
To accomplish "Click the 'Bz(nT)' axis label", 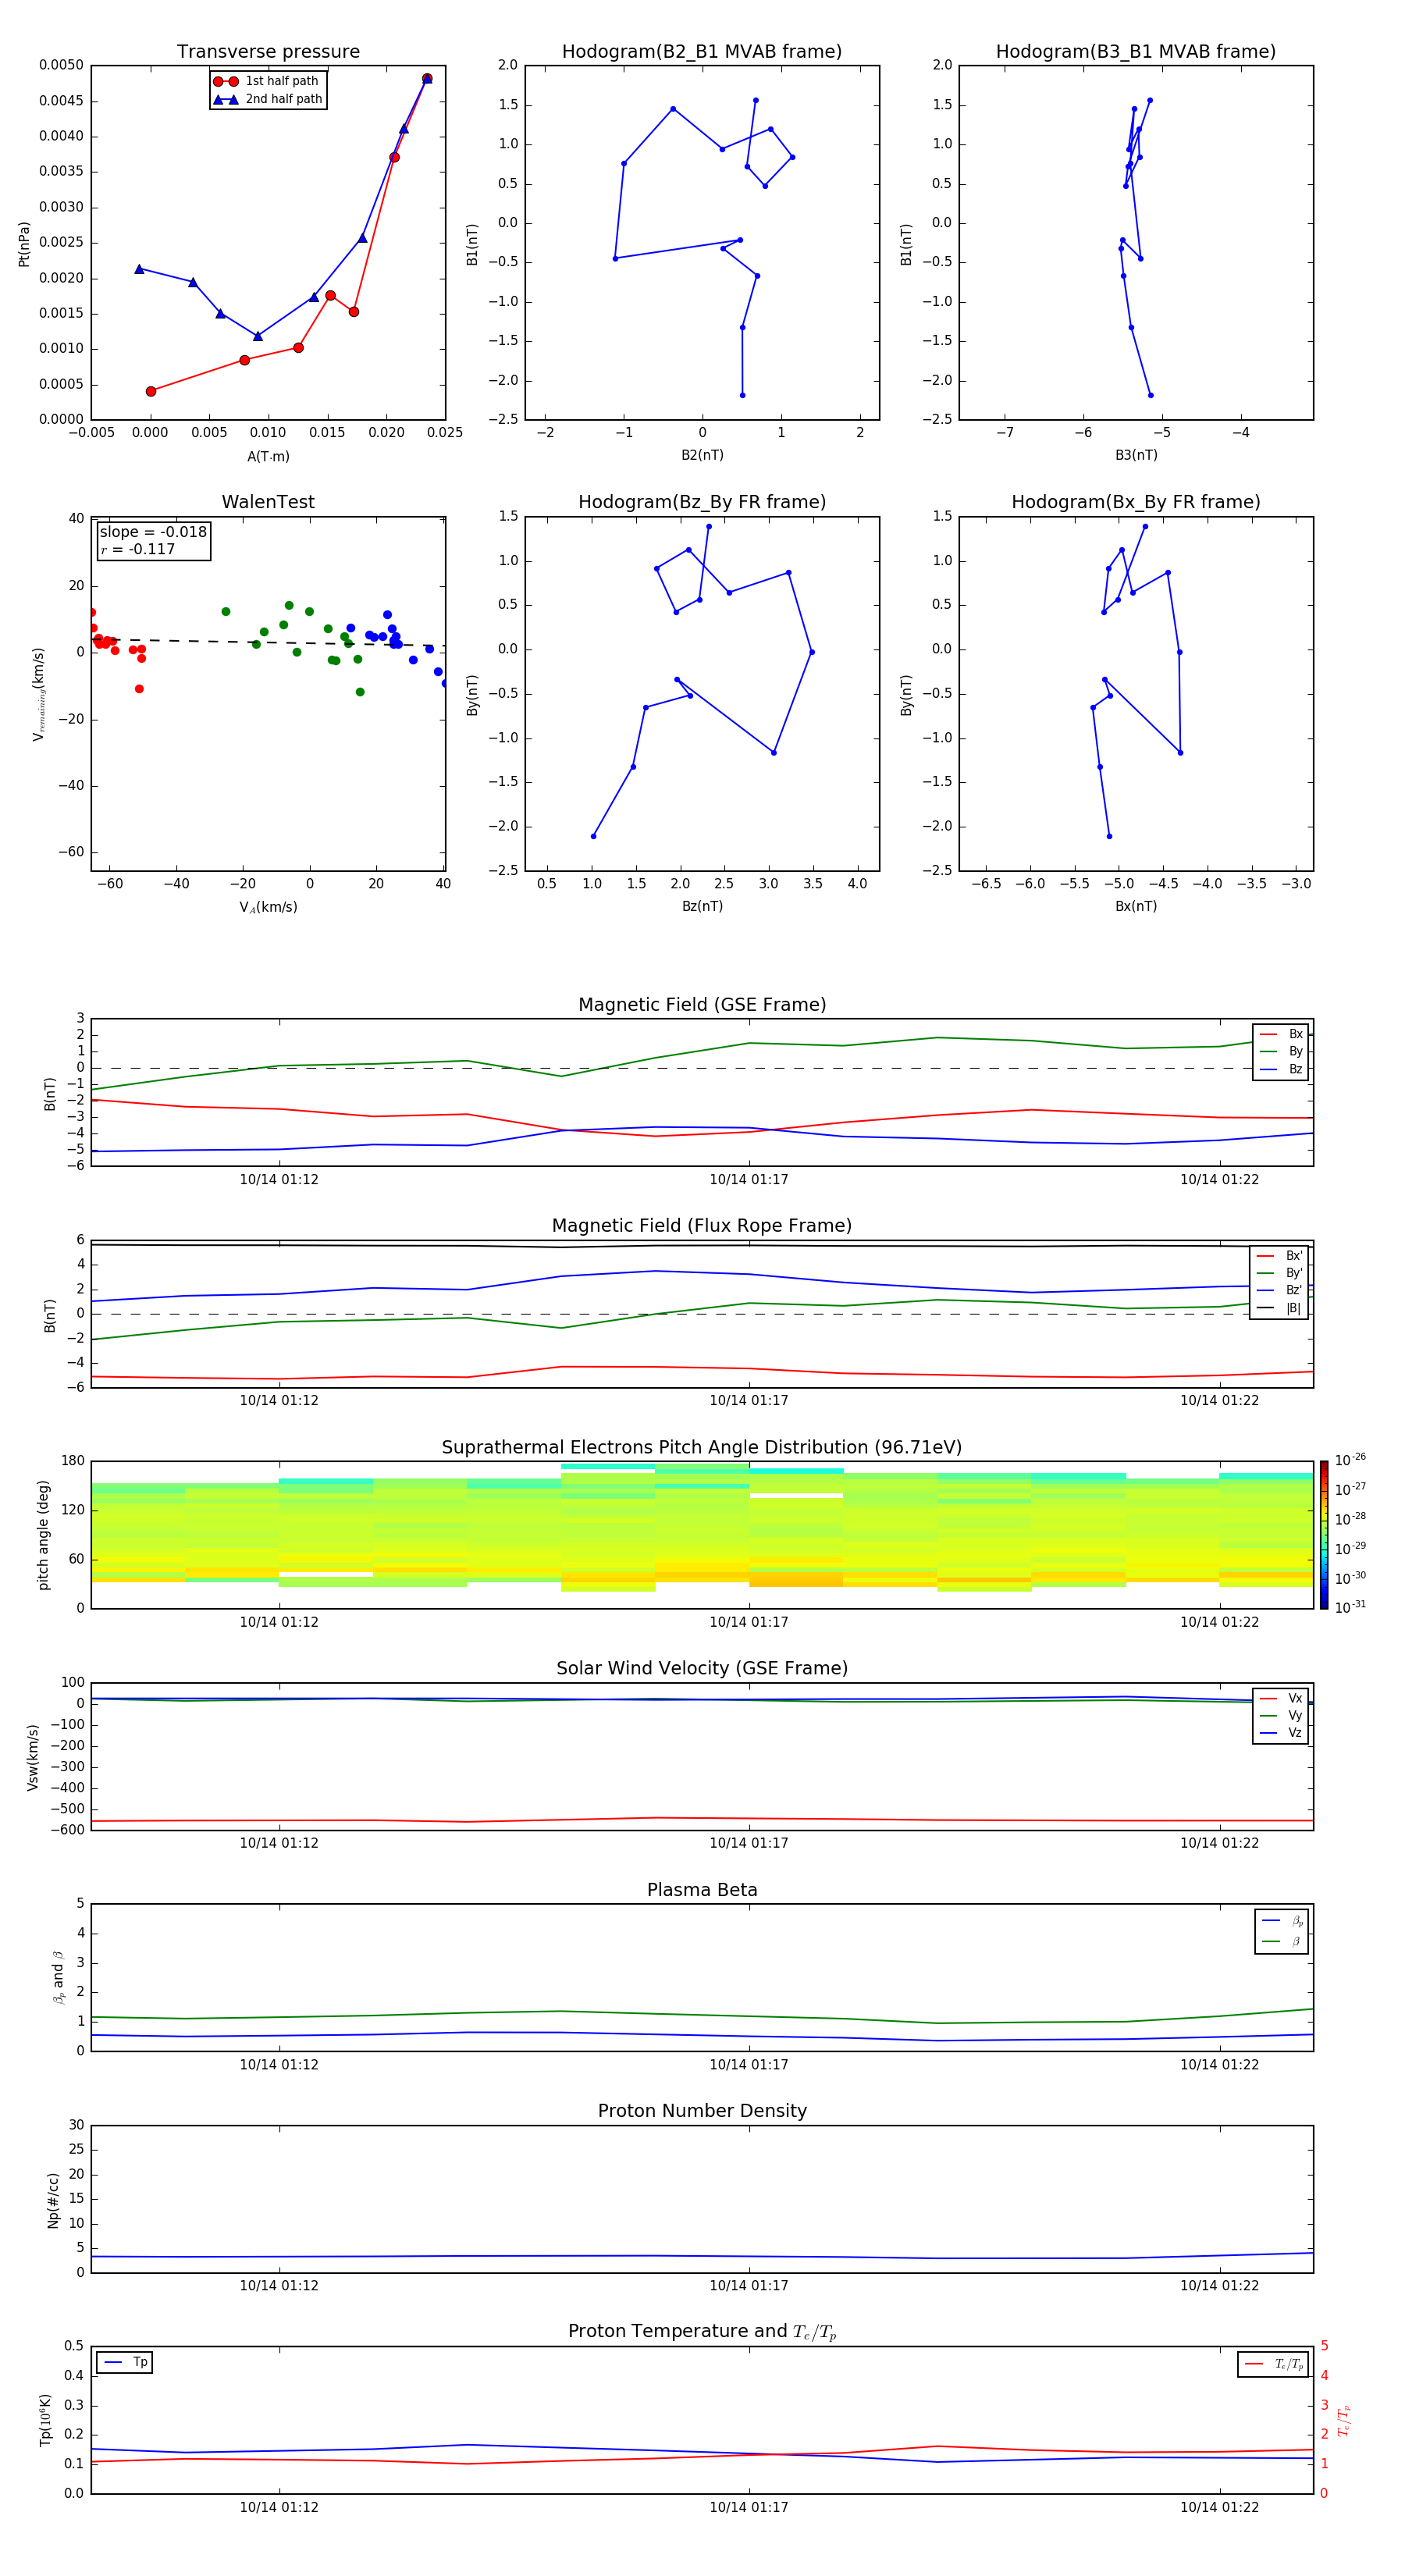I will point(702,906).
